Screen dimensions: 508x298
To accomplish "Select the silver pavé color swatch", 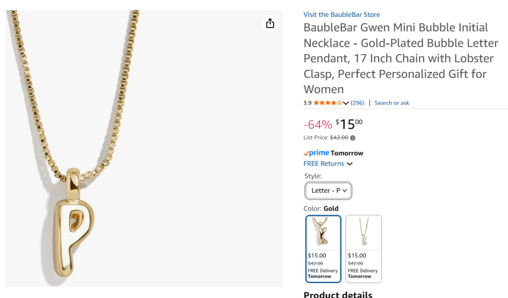I will pyautogui.click(x=363, y=248).
